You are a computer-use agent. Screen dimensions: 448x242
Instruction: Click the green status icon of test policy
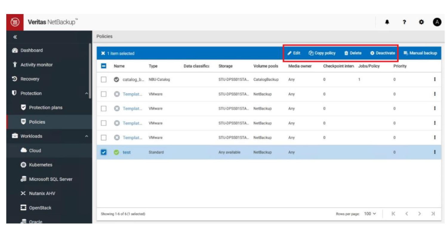pos(116,152)
